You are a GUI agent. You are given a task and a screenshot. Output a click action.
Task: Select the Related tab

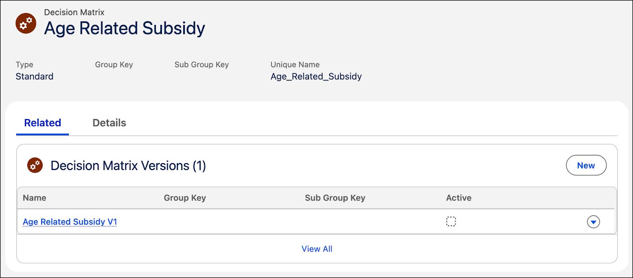(x=42, y=123)
